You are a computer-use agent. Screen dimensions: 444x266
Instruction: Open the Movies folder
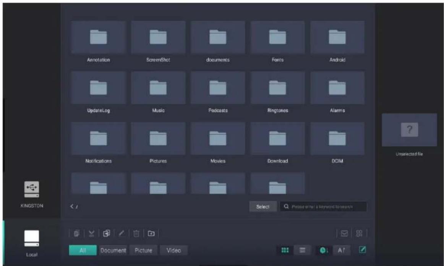click(218, 143)
